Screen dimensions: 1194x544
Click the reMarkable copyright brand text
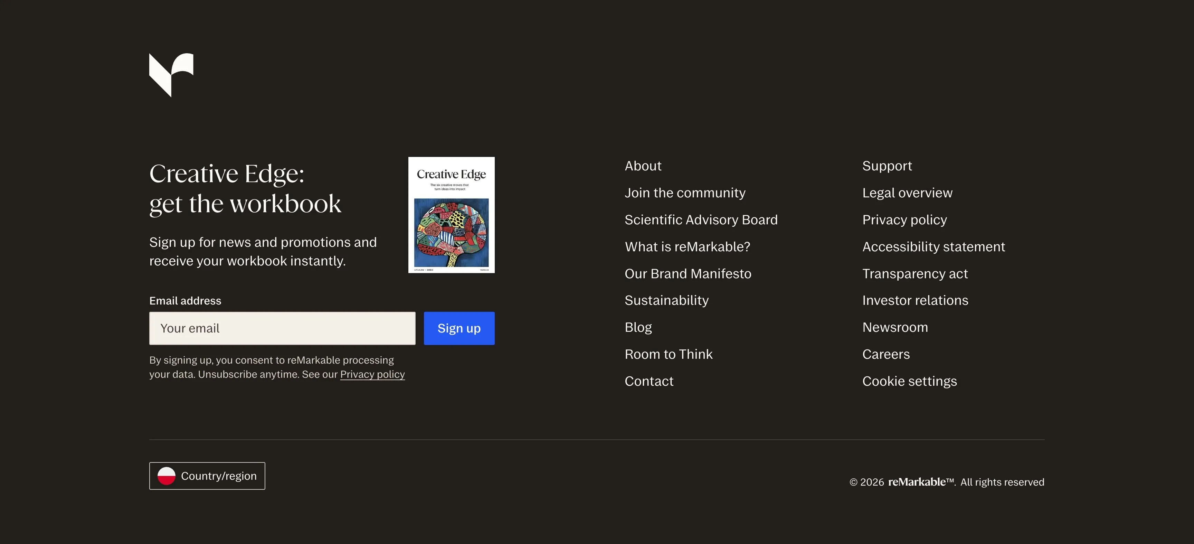[x=921, y=482]
